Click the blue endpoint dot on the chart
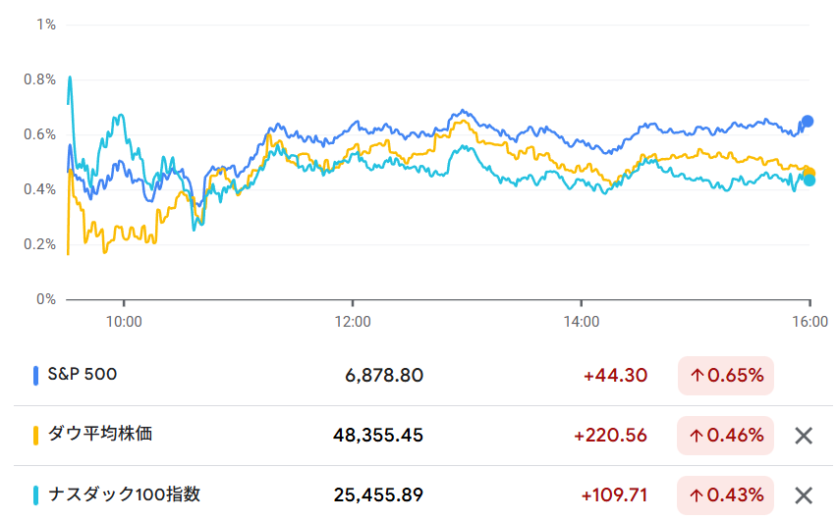Viewport: 837px width, 520px height. point(808,122)
